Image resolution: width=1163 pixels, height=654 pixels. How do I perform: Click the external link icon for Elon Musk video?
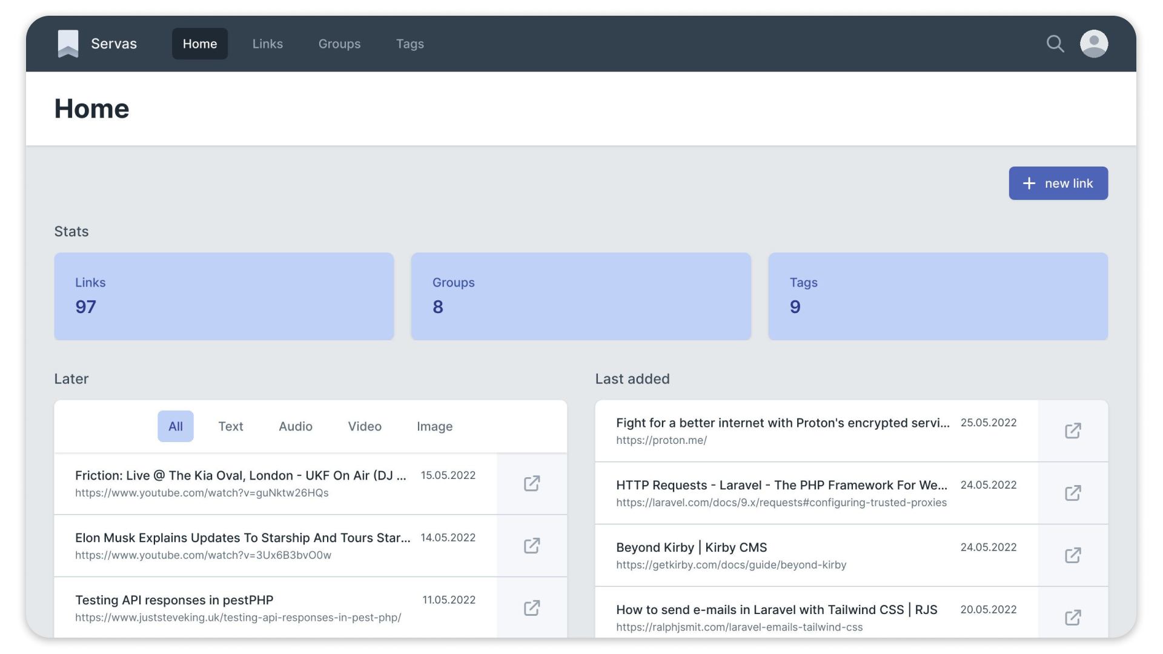[532, 546]
